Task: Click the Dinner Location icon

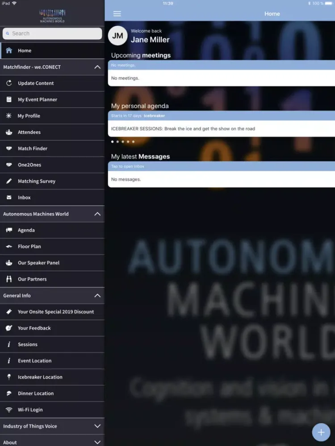Action: (x=9, y=393)
